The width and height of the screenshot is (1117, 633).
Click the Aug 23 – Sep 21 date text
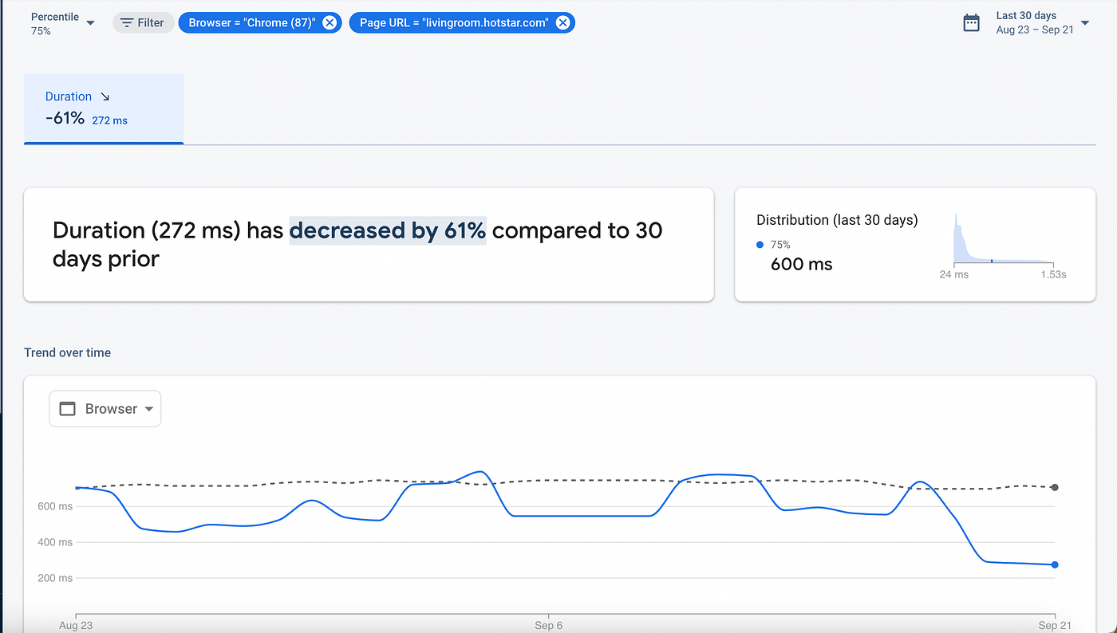point(1034,30)
